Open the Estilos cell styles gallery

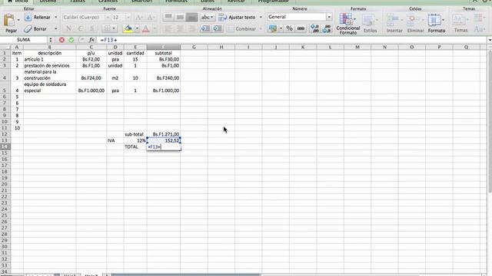tap(370, 24)
